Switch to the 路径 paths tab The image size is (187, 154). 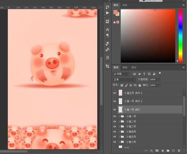coord(134,67)
